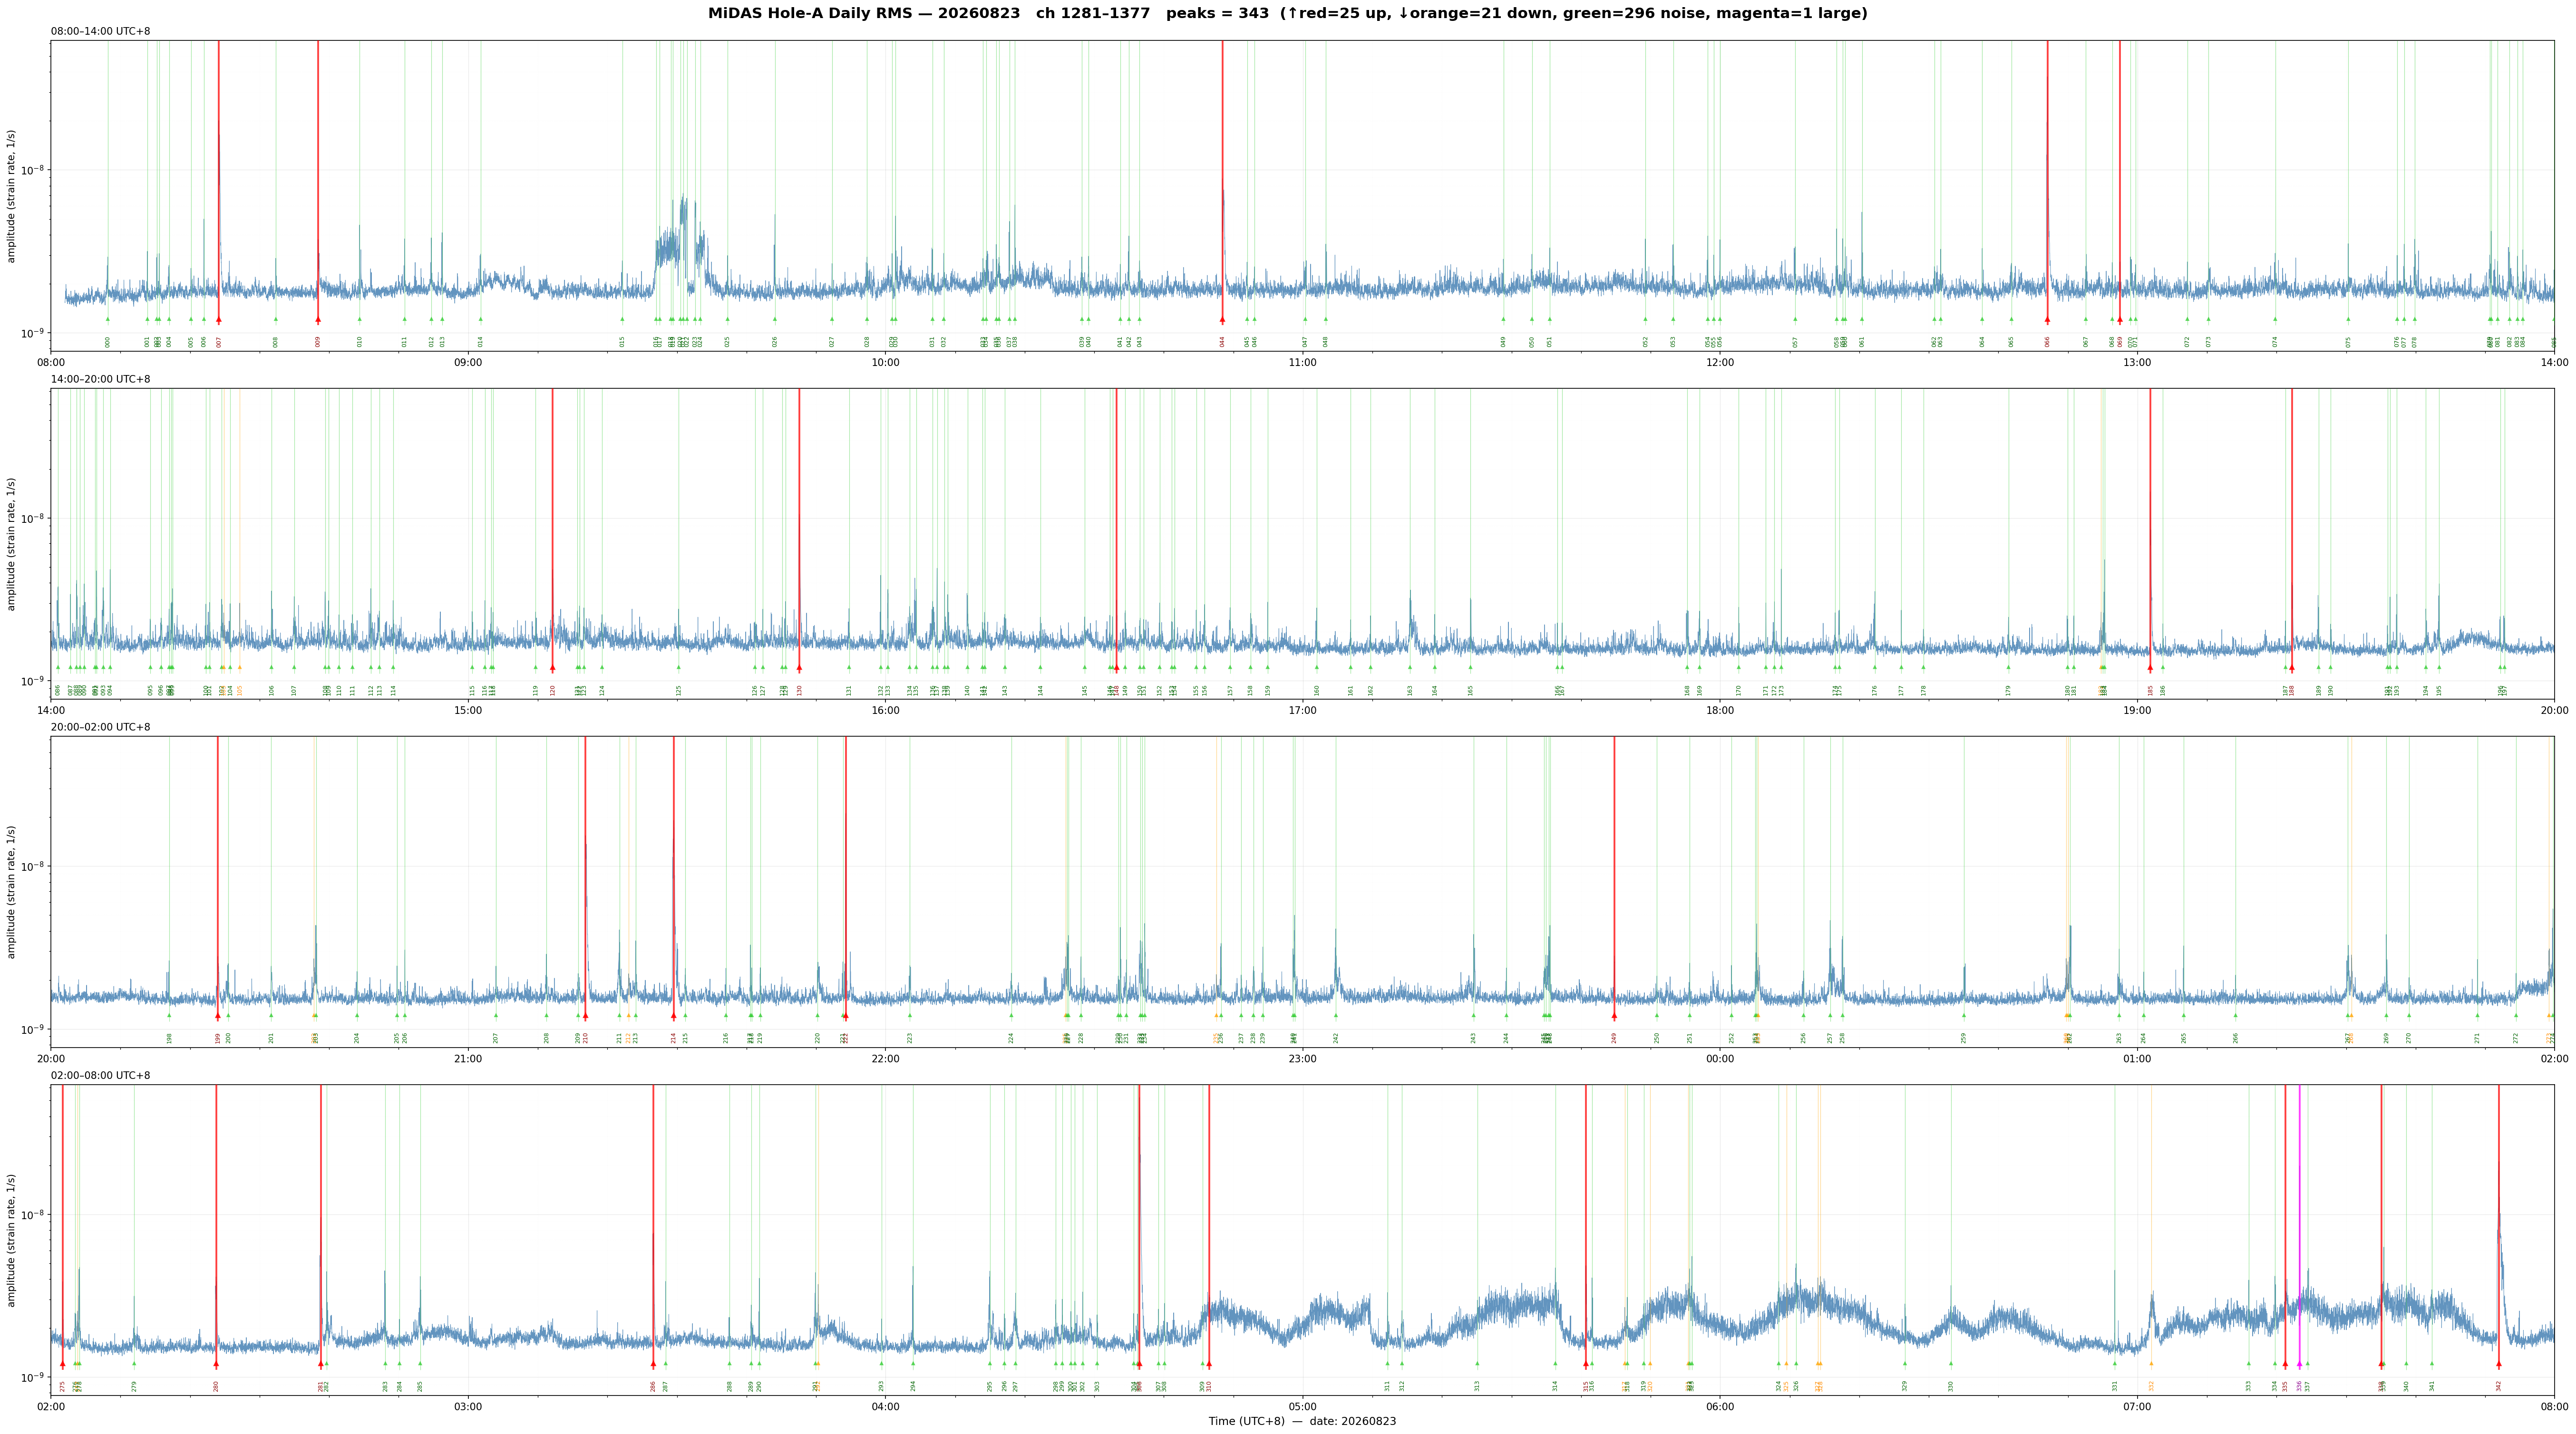Screen dimensions: 2576x1434
Task: Click the red peak marker labeled 310
Action: click(1209, 1364)
